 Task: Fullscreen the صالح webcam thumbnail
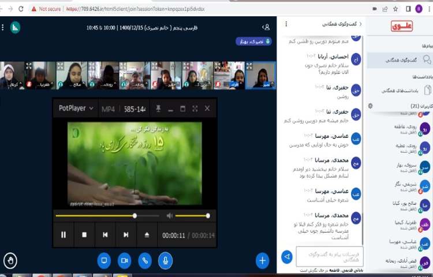click(60, 66)
